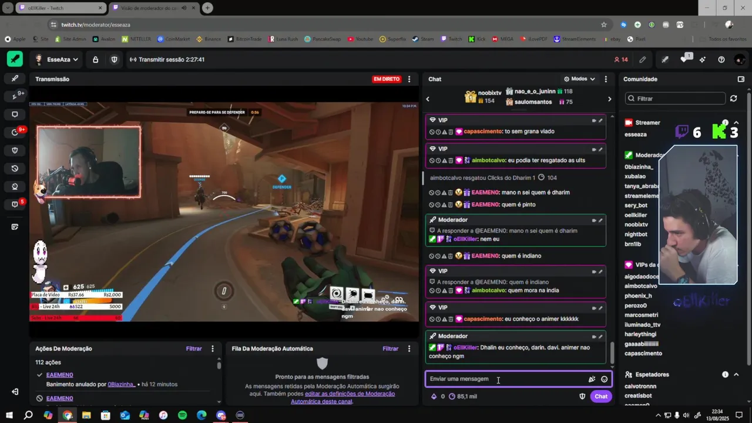Click the collapse sidebar arrow at bottom left

coord(15,392)
